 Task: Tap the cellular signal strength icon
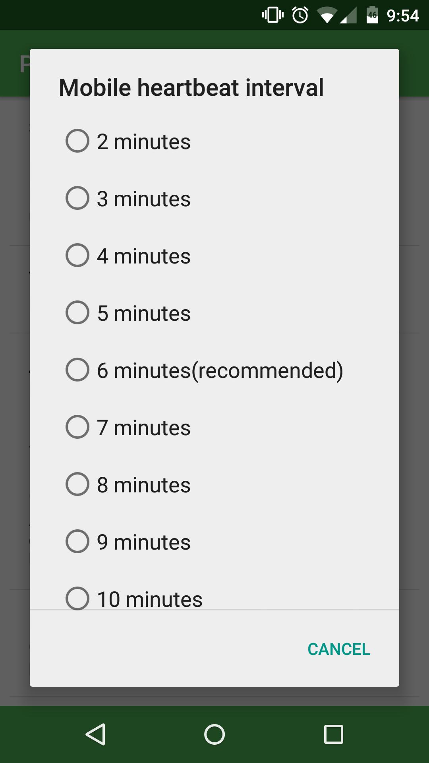[348, 15]
